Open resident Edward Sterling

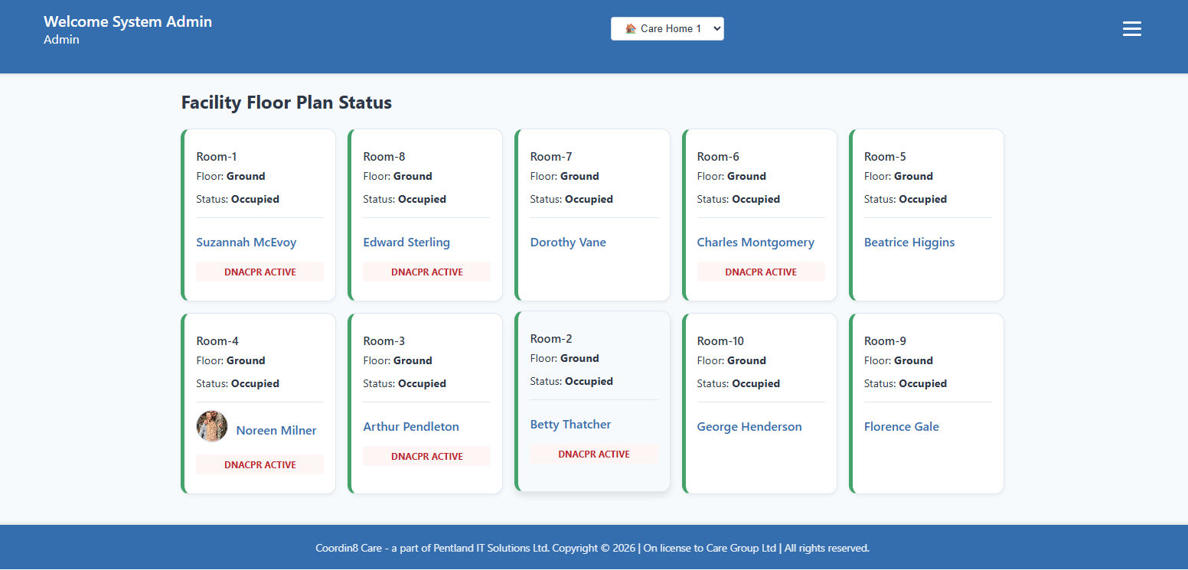point(406,243)
